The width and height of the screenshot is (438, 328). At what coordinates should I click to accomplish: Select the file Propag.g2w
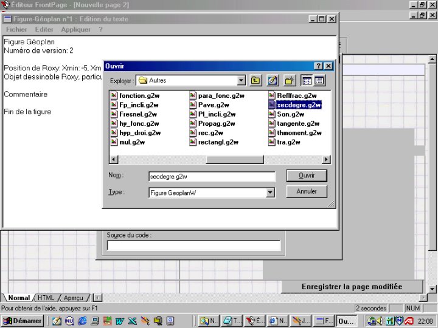click(212, 123)
